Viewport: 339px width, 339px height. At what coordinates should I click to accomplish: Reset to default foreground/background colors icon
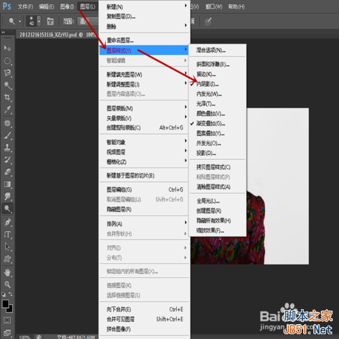(3, 294)
